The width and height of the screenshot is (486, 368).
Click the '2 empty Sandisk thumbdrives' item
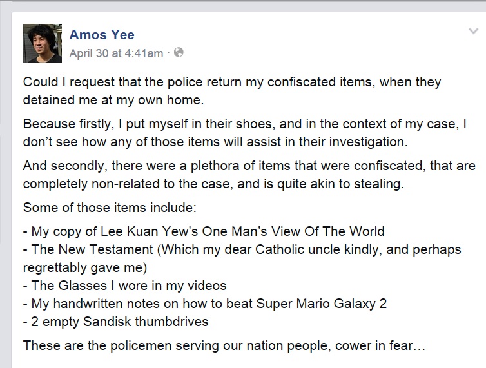click(115, 322)
